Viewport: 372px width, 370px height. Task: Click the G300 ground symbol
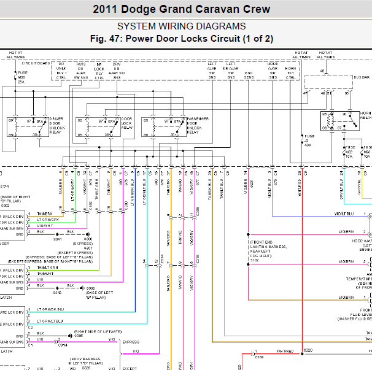tap(82, 288)
